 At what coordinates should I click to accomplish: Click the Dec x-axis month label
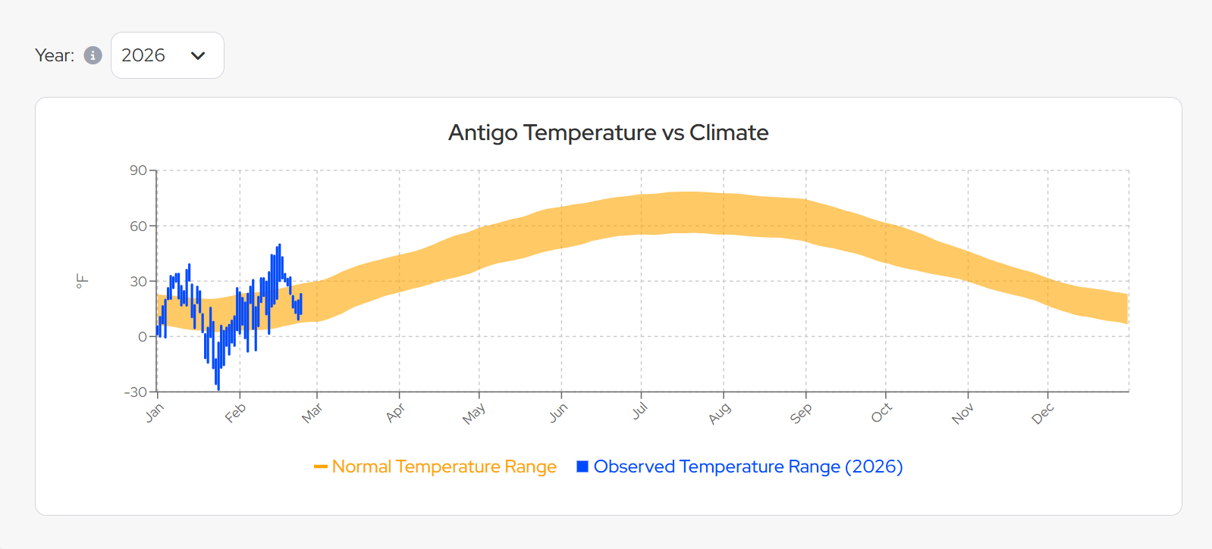click(x=1043, y=413)
